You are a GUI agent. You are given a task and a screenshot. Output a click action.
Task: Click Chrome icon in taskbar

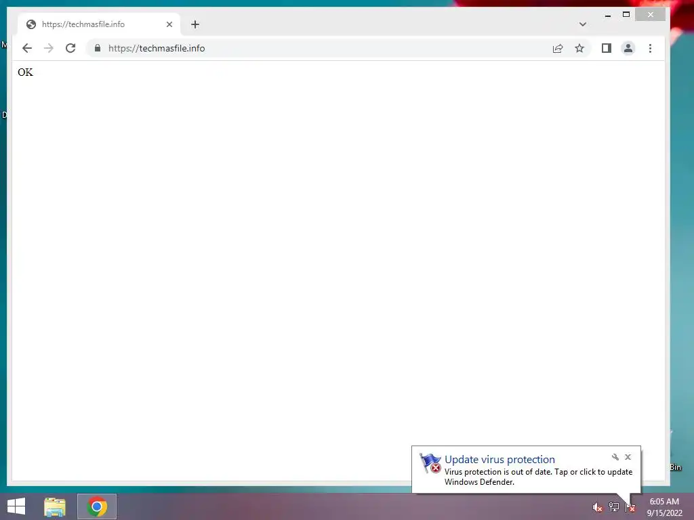pyautogui.click(x=97, y=506)
